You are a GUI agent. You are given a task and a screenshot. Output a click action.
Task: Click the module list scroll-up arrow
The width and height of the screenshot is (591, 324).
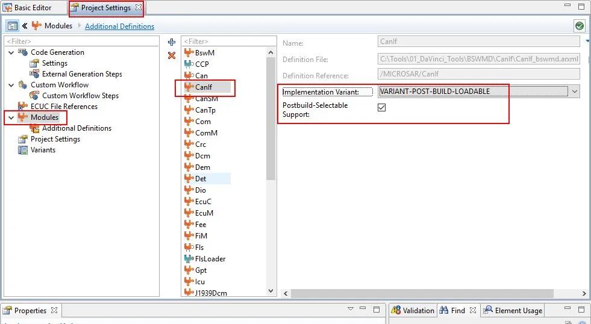point(270,53)
